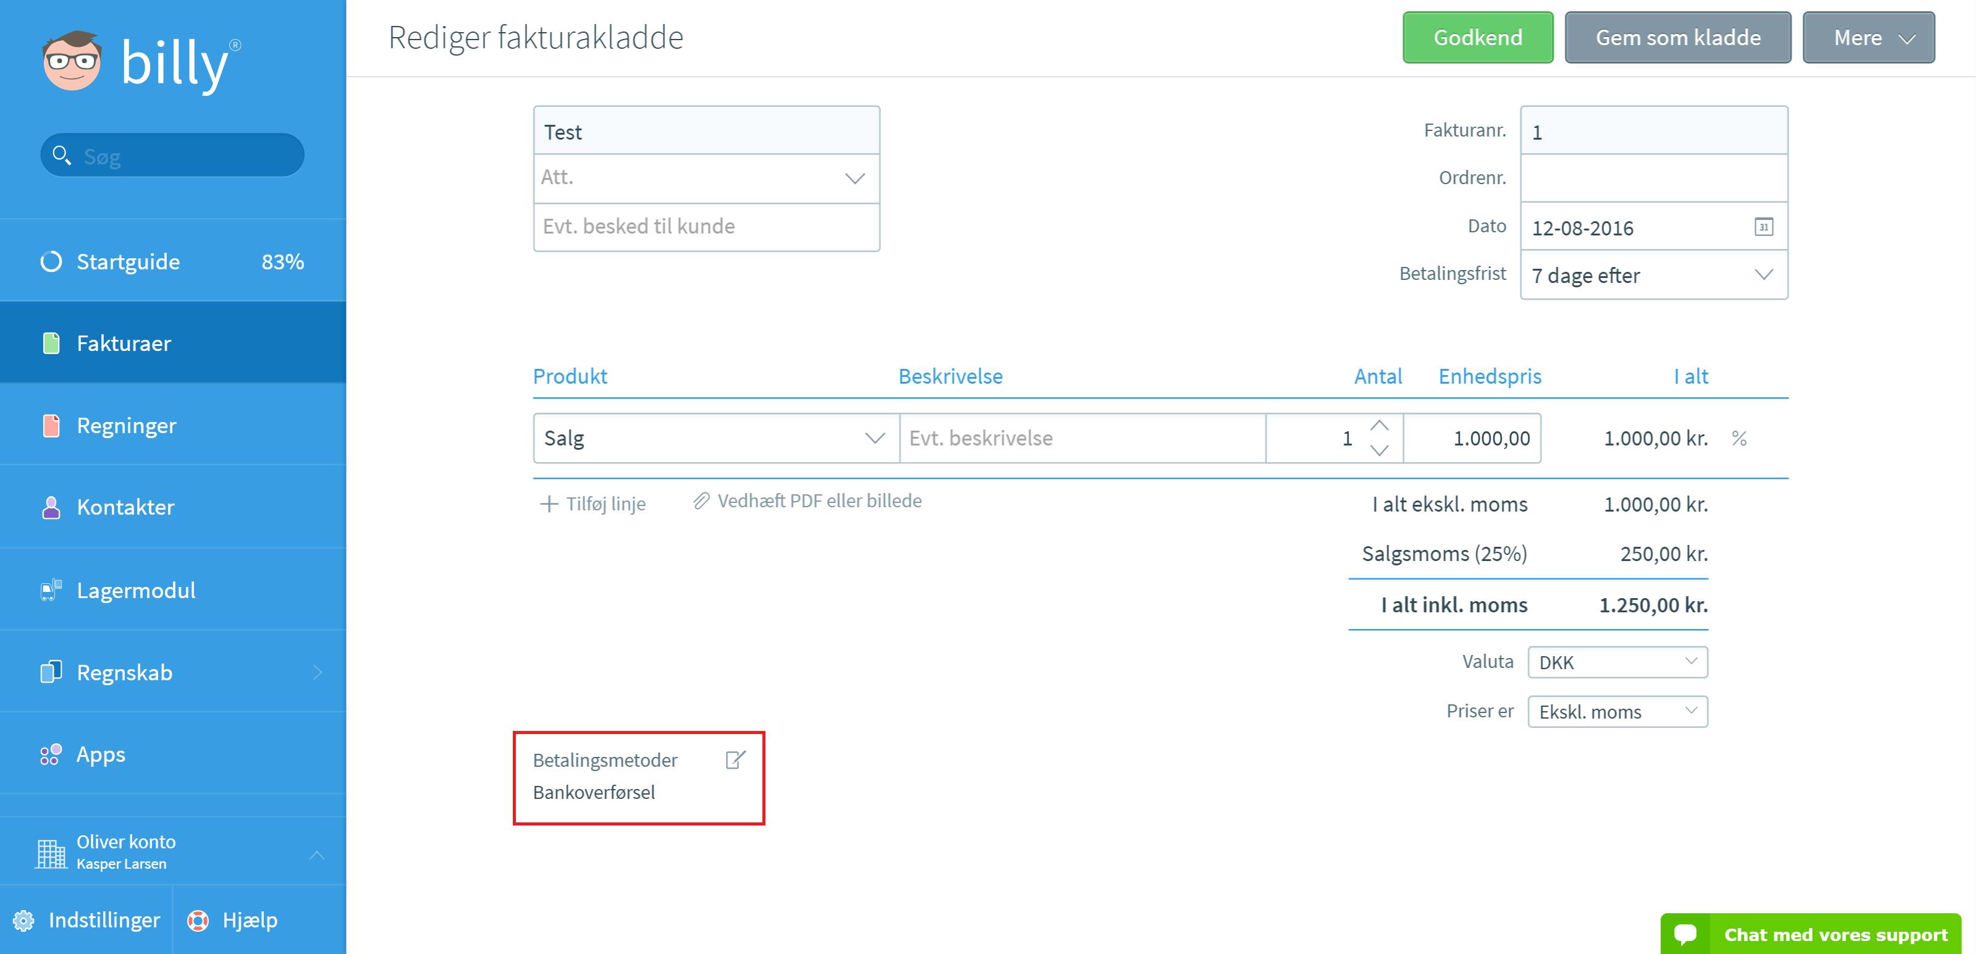Decrease Antal quantity with down arrow
This screenshot has width=1977, height=954.
(x=1379, y=450)
